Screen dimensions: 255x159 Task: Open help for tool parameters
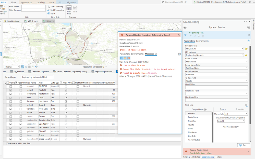click(249, 41)
